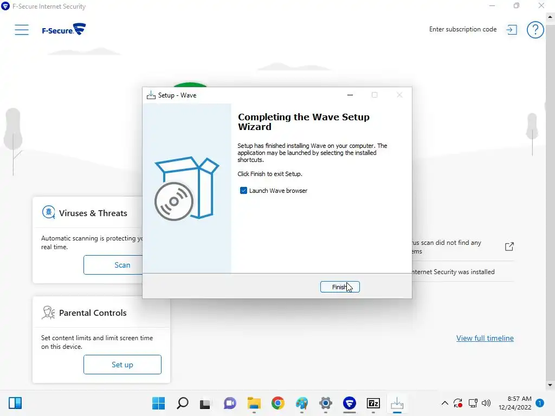Click the F-Secure scrollbar down arrow
Viewport: 555px width, 416px height.
click(x=550, y=385)
